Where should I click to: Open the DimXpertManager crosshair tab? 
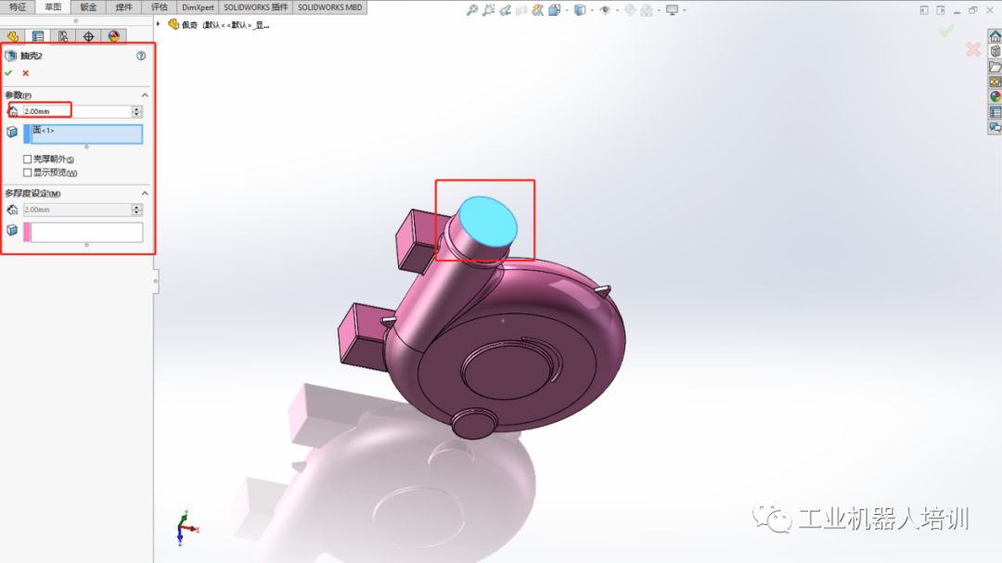point(88,36)
